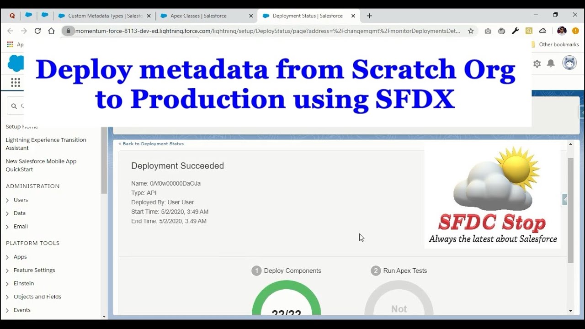The width and height of the screenshot is (585, 329).
Task: Select deployment name 0Af0w00000DaOJa text
Action: (175, 183)
